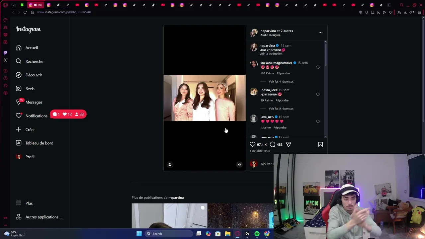Open the Plus hamburger menu

point(24,203)
